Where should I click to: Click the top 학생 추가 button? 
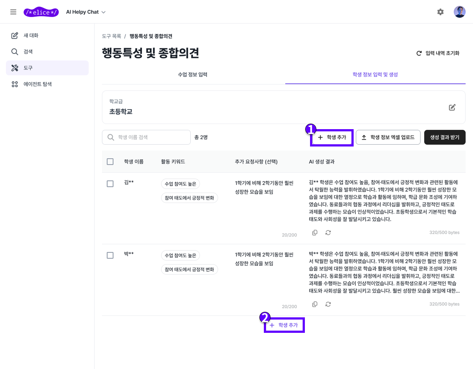click(331, 137)
